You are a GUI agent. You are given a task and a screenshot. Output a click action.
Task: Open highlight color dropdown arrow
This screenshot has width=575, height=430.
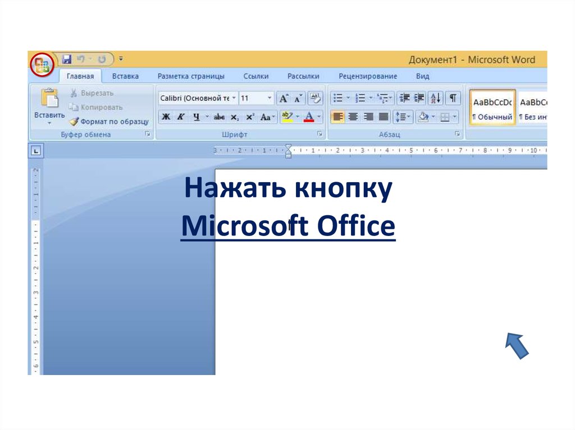[x=298, y=117]
